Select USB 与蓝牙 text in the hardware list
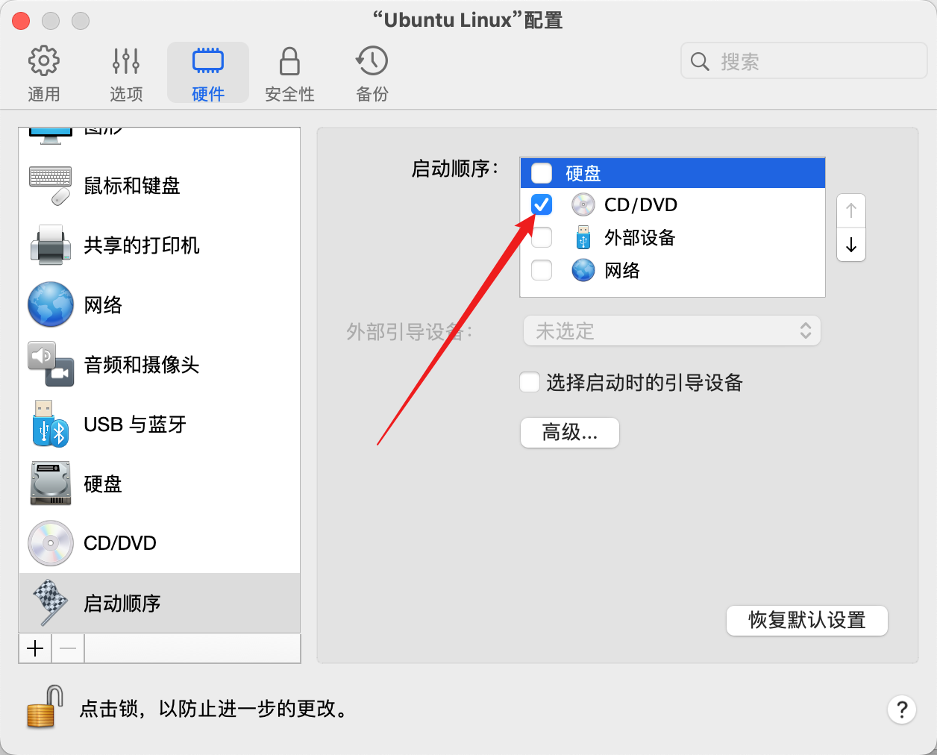Screen dimensions: 937x755 [x=135, y=425]
